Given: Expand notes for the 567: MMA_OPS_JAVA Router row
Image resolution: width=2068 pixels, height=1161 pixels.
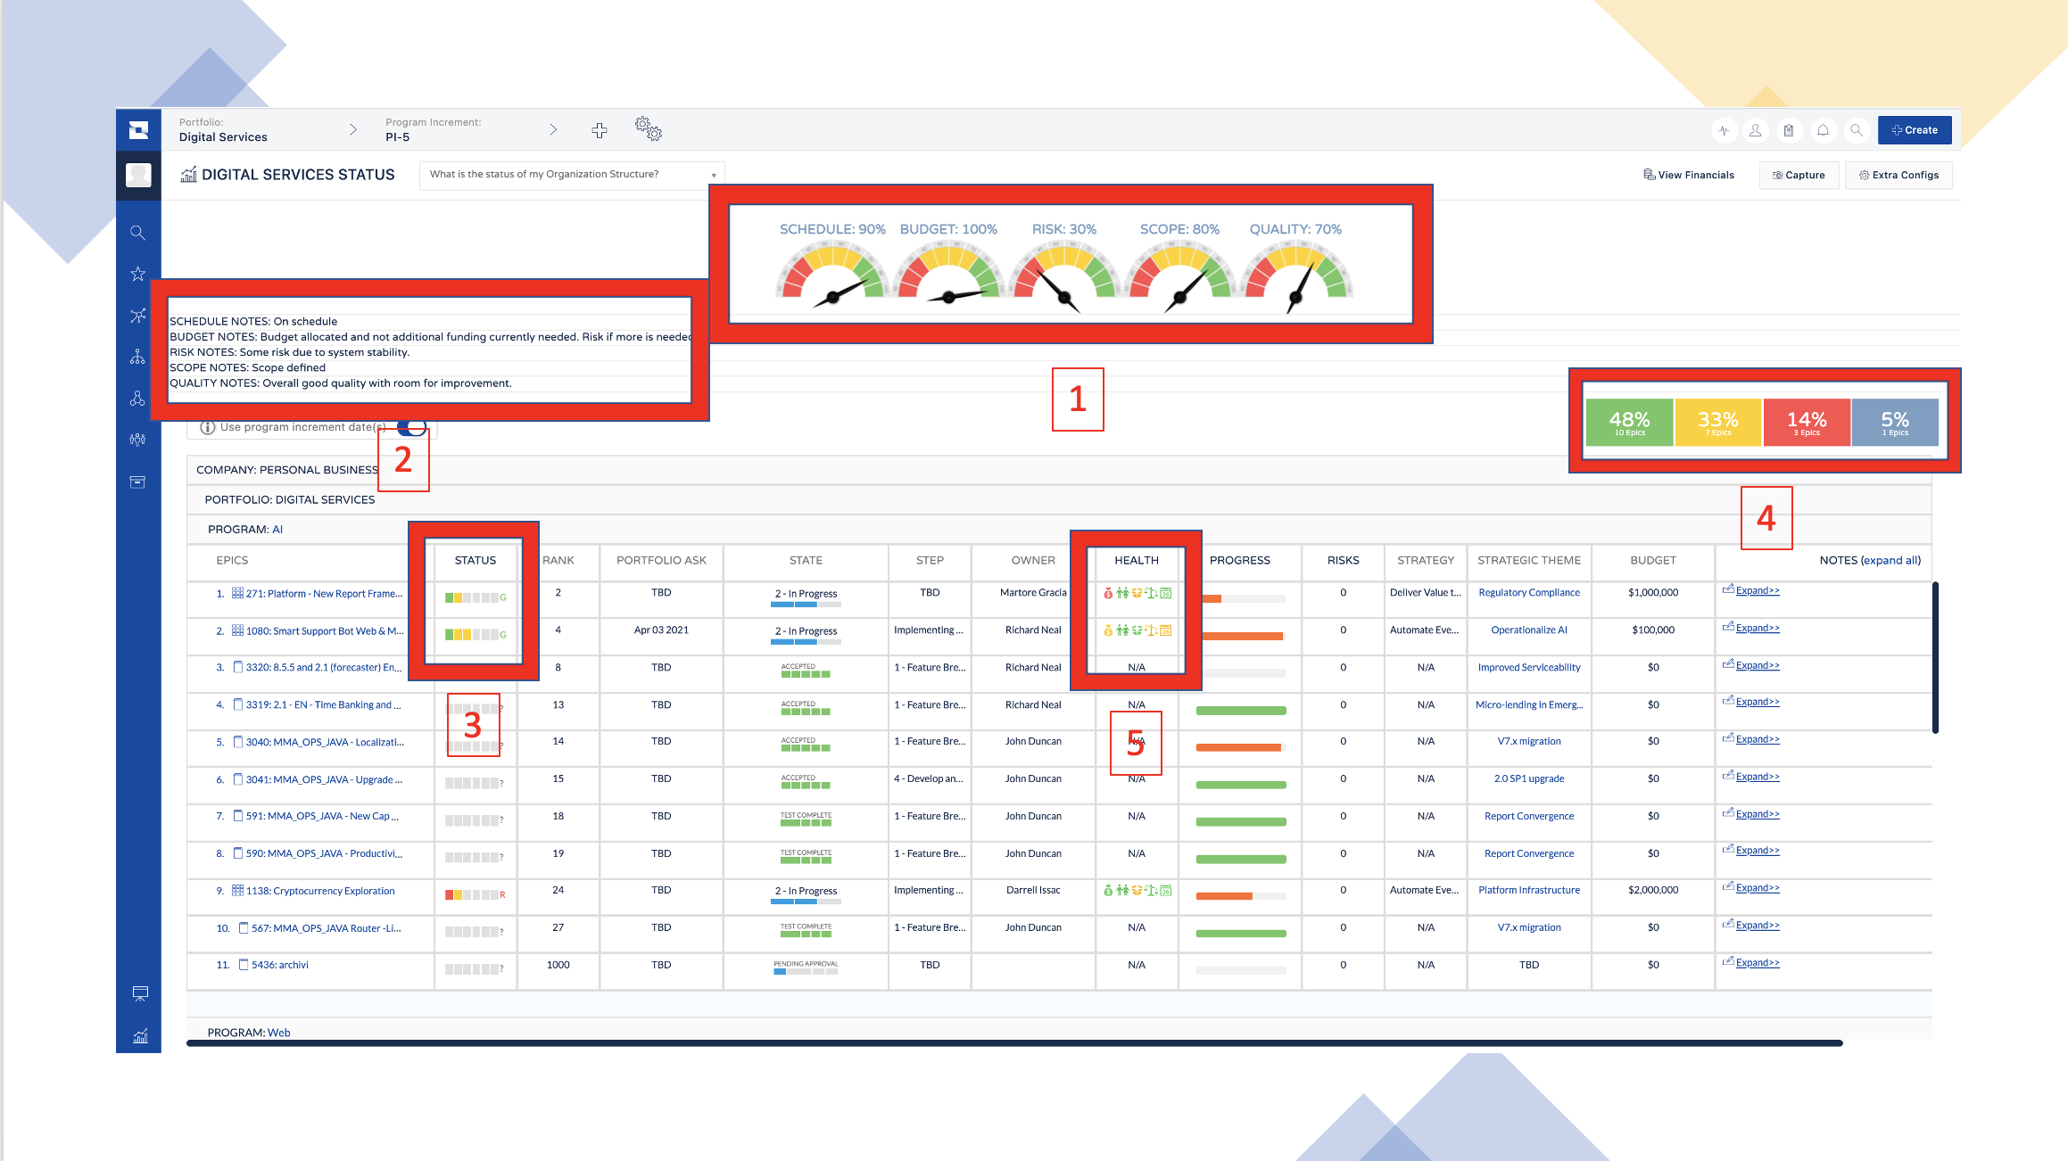Looking at the screenshot, I should click(1758, 925).
